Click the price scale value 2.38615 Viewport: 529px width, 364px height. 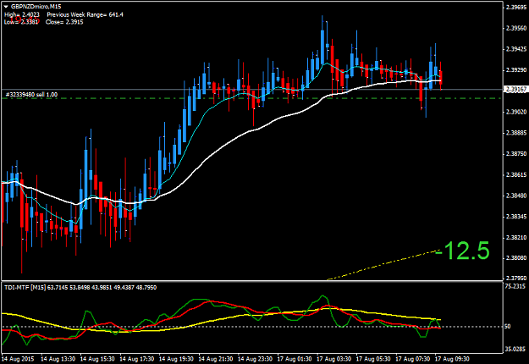coord(516,174)
